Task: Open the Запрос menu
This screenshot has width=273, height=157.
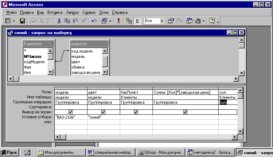Action: (x=73, y=12)
